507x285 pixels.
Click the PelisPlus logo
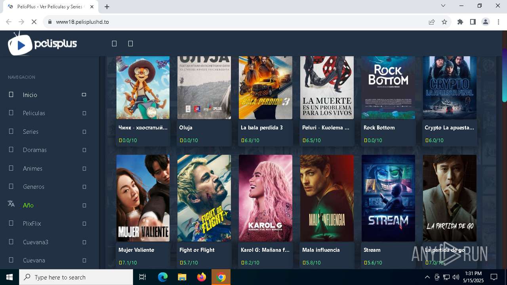42,44
